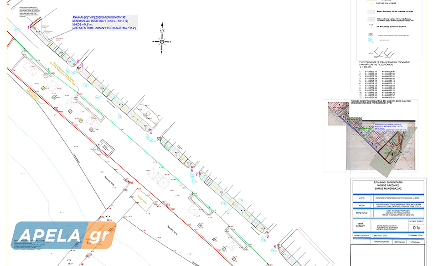Select the magenta point marker number 5
Viewport: 433px width, 266px height.
[x=158, y=139]
